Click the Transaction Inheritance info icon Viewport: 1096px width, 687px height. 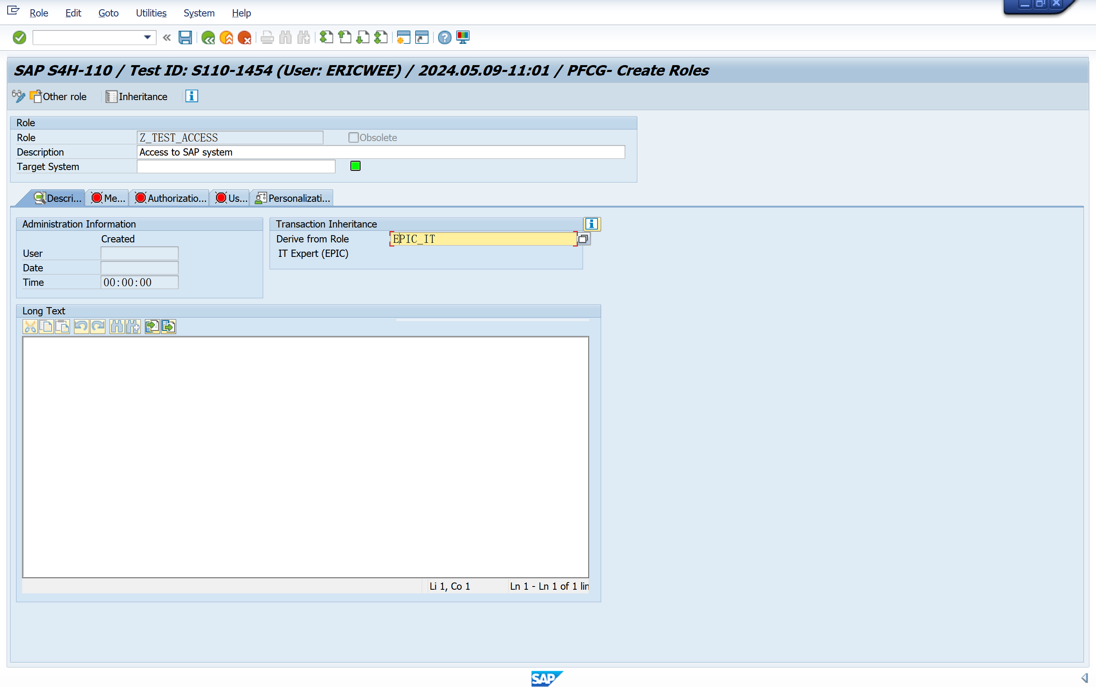tap(592, 224)
